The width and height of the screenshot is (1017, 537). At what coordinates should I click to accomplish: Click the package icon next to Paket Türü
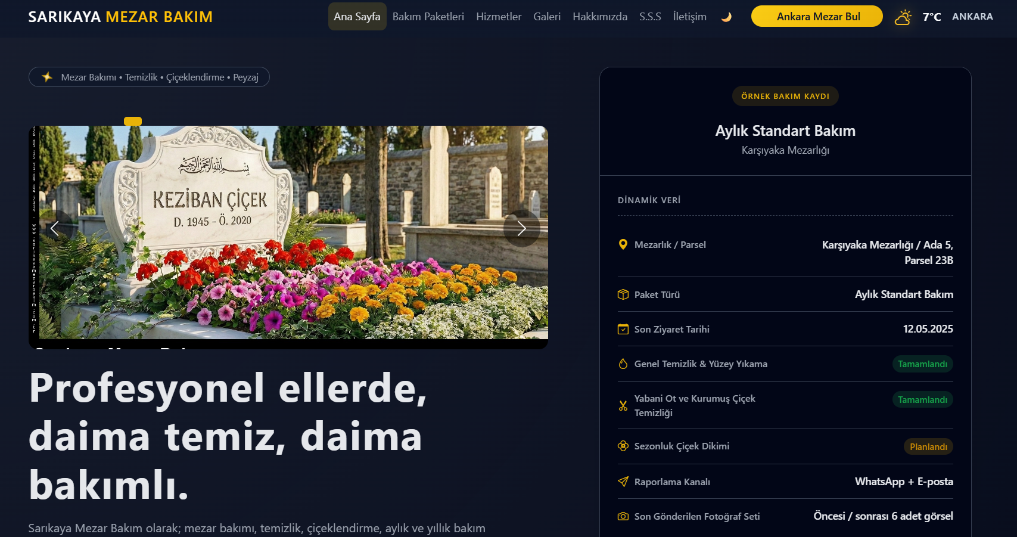[x=623, y=294]
